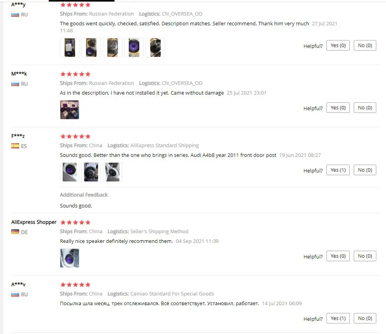Click No (0) on F***z's review
The height and width of the screenshot is (334, 386).
coord(365,170)
